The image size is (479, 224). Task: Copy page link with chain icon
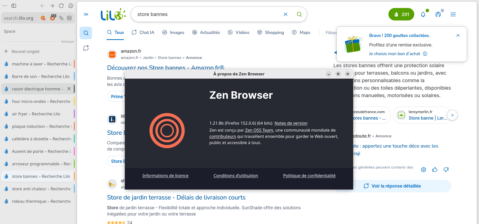click(x=61, y=18)
